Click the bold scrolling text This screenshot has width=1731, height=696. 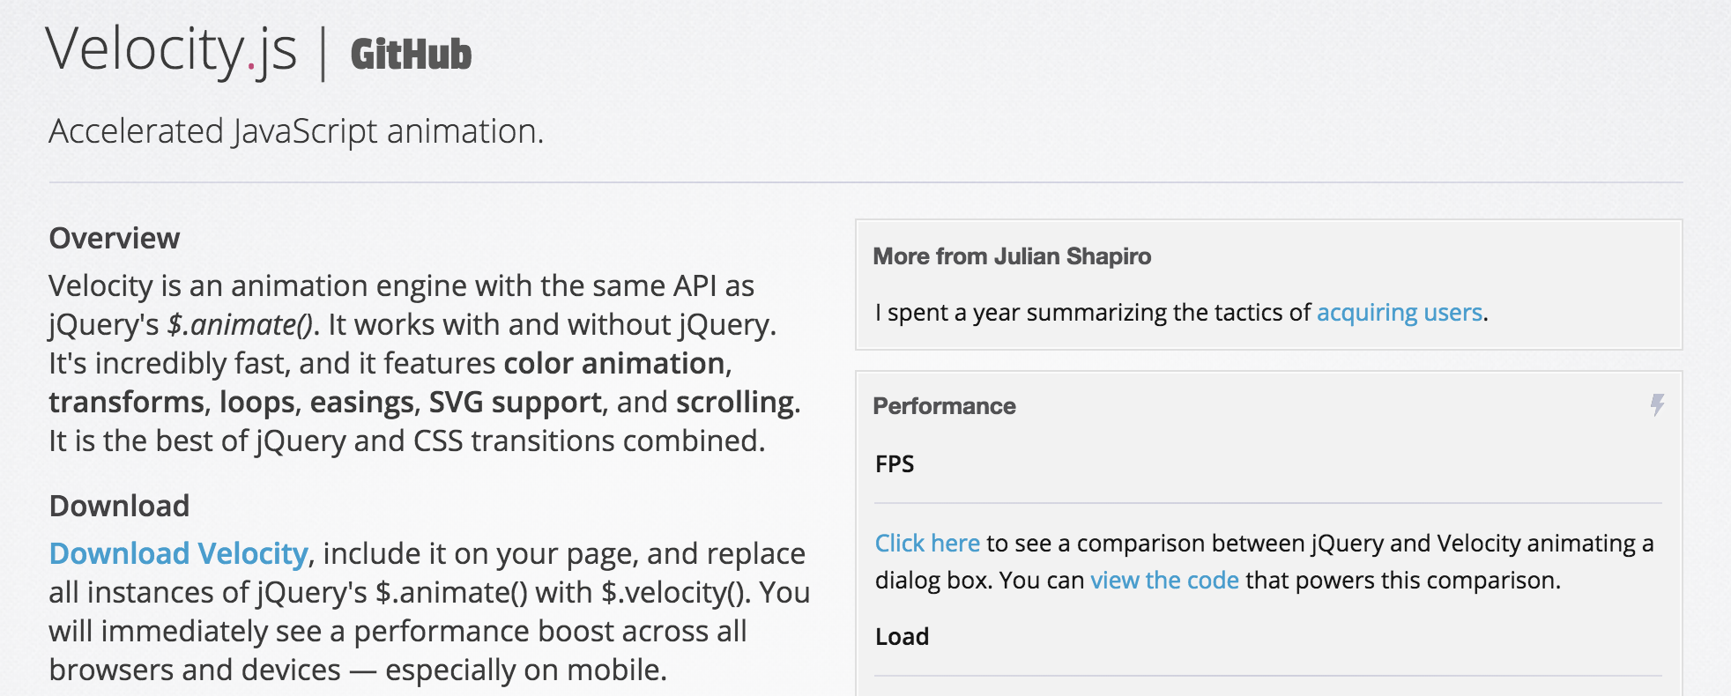734,403
